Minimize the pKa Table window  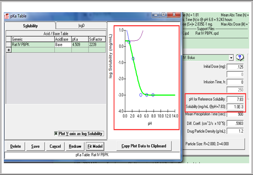(x=155, y=14)
